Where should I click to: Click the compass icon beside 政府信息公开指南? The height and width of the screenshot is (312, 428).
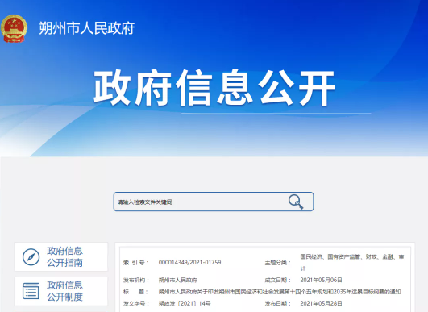pos(31,257)
